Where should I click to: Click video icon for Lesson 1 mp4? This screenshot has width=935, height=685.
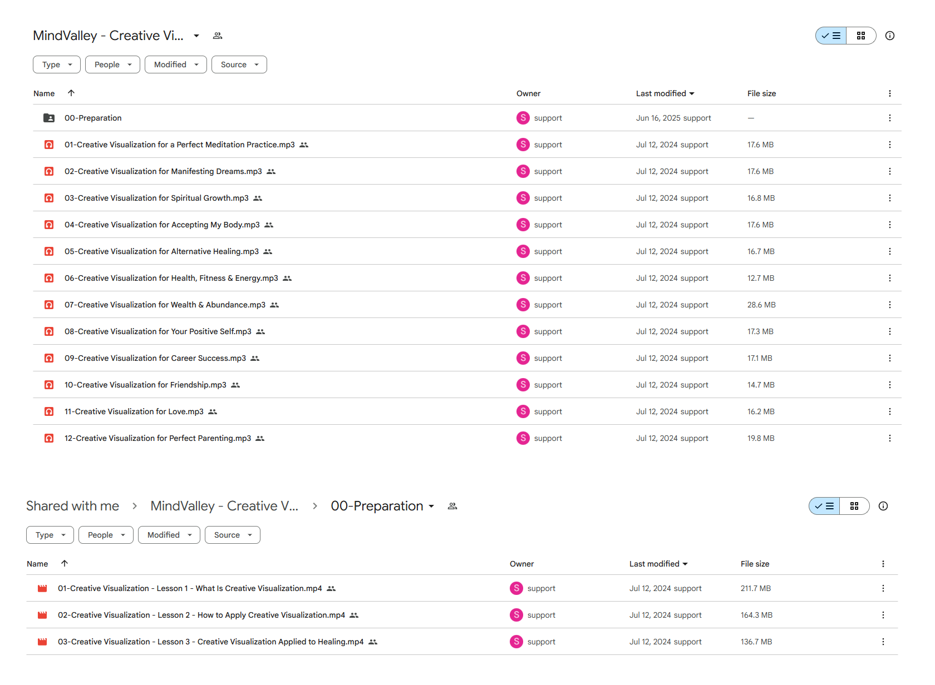42,588
